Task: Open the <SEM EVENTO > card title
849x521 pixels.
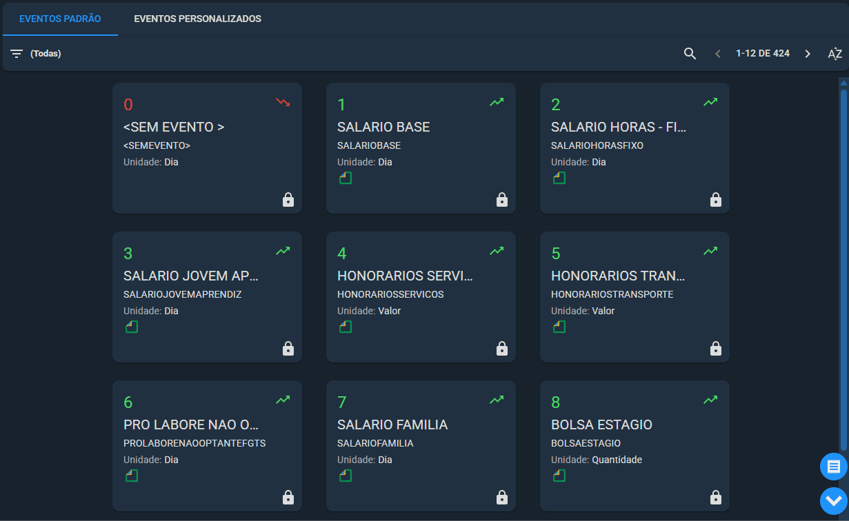Action: pos(174,127)
